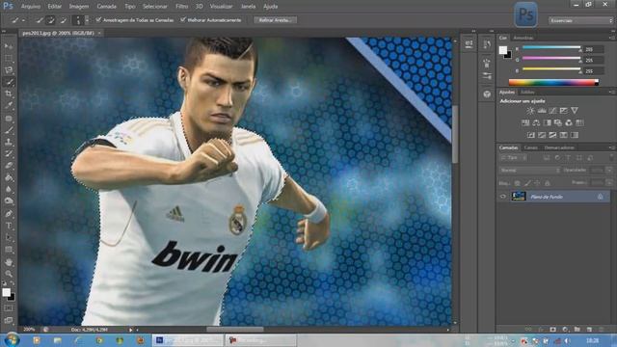Select the Crop tool
617x347 pixels.
point(9,93)
